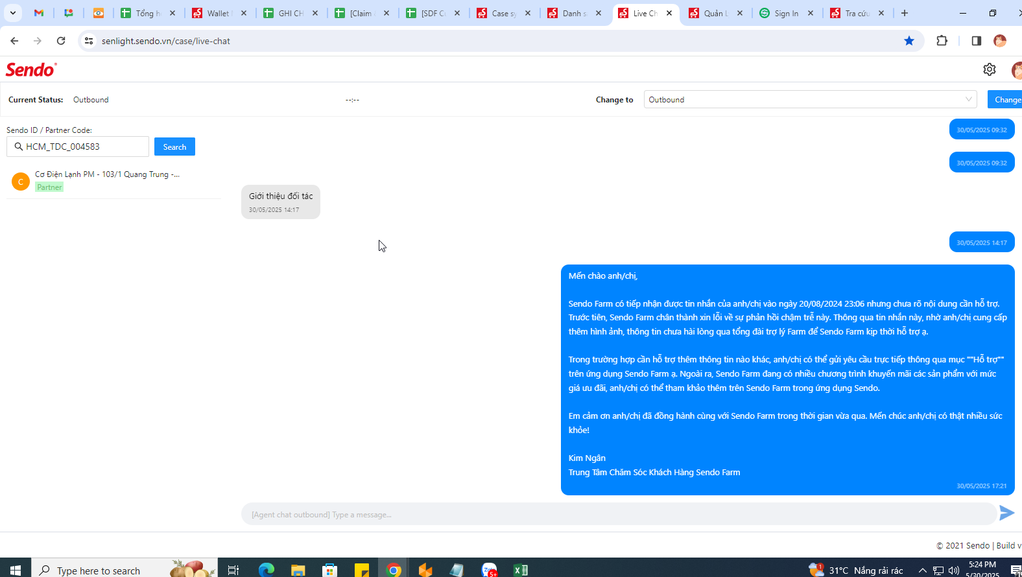Go back to previous page

(14, 41)
